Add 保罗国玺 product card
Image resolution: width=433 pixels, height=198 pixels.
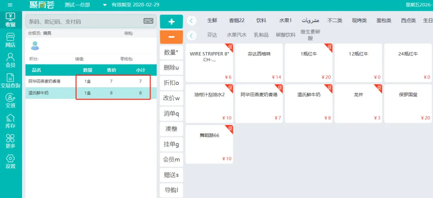tap(409, 103)
